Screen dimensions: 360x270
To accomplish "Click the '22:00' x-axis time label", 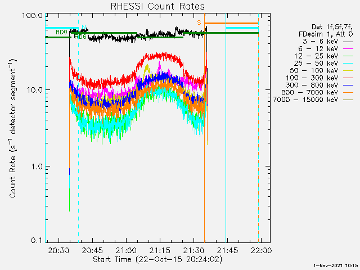I will click(261, 250).
